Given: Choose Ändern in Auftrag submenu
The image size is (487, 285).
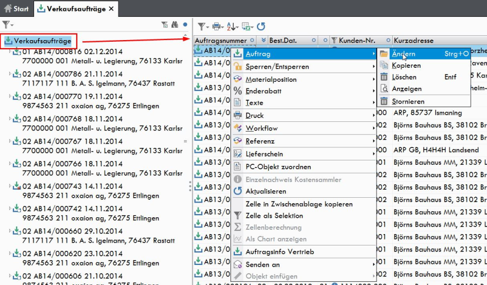Looking at the screenshot, I should pos(424,54).
